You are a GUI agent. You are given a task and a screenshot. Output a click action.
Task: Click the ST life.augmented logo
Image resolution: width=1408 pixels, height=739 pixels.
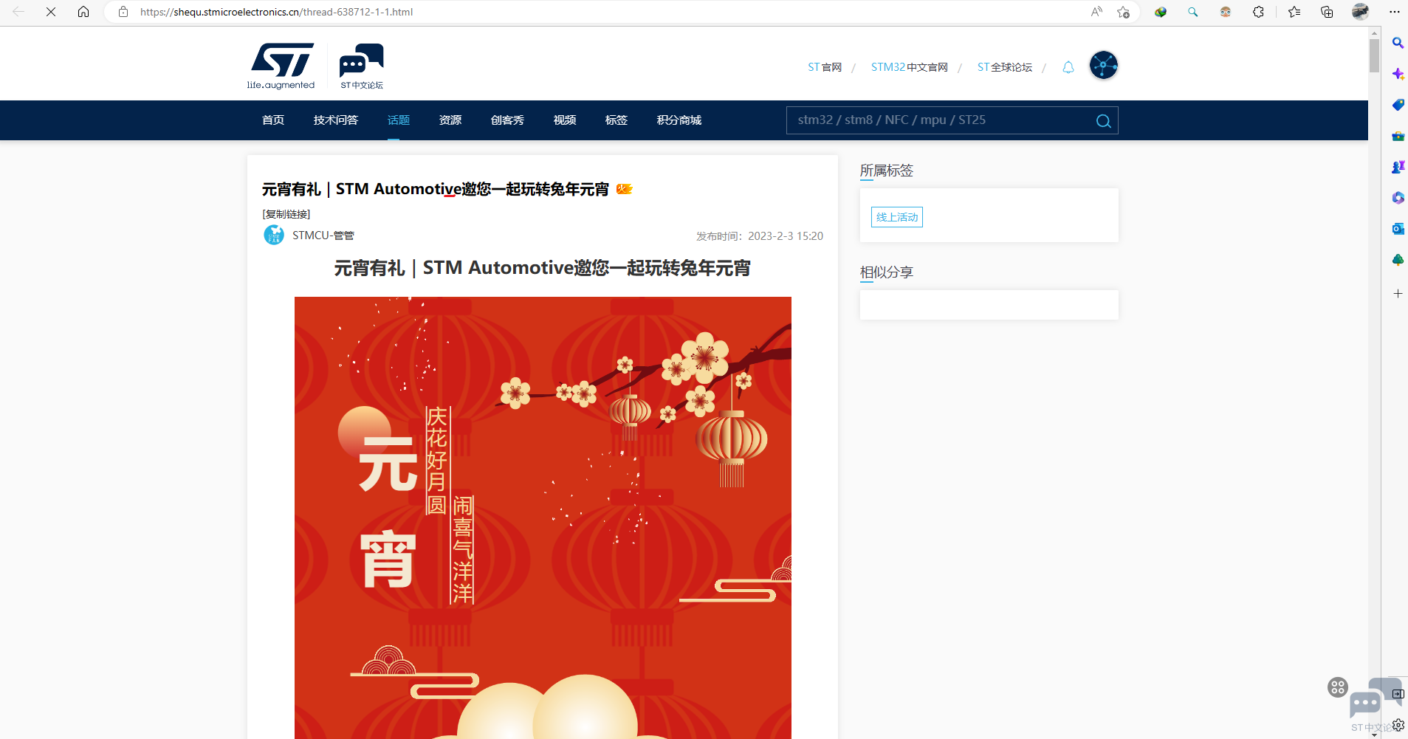tap(281, 66)
